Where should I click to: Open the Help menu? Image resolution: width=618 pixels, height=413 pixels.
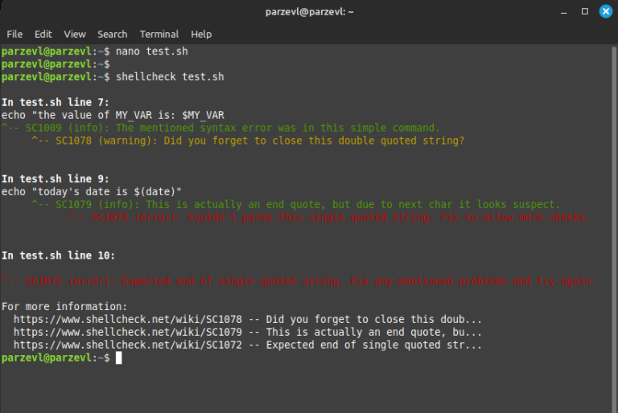click(201, 35)
